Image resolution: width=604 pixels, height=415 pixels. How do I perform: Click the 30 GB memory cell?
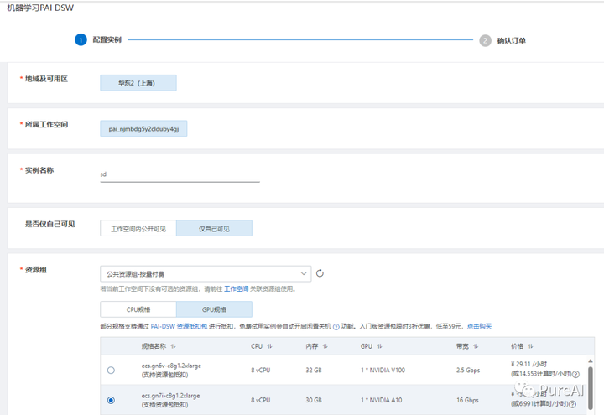pos(314,400)
